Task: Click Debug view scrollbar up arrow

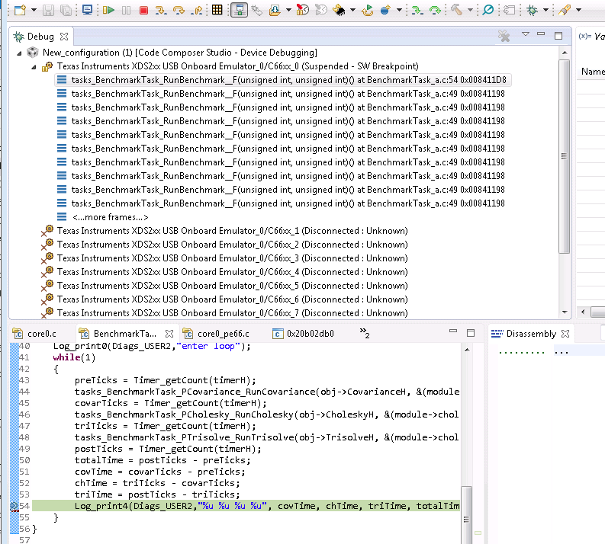Action: point(565,53)
